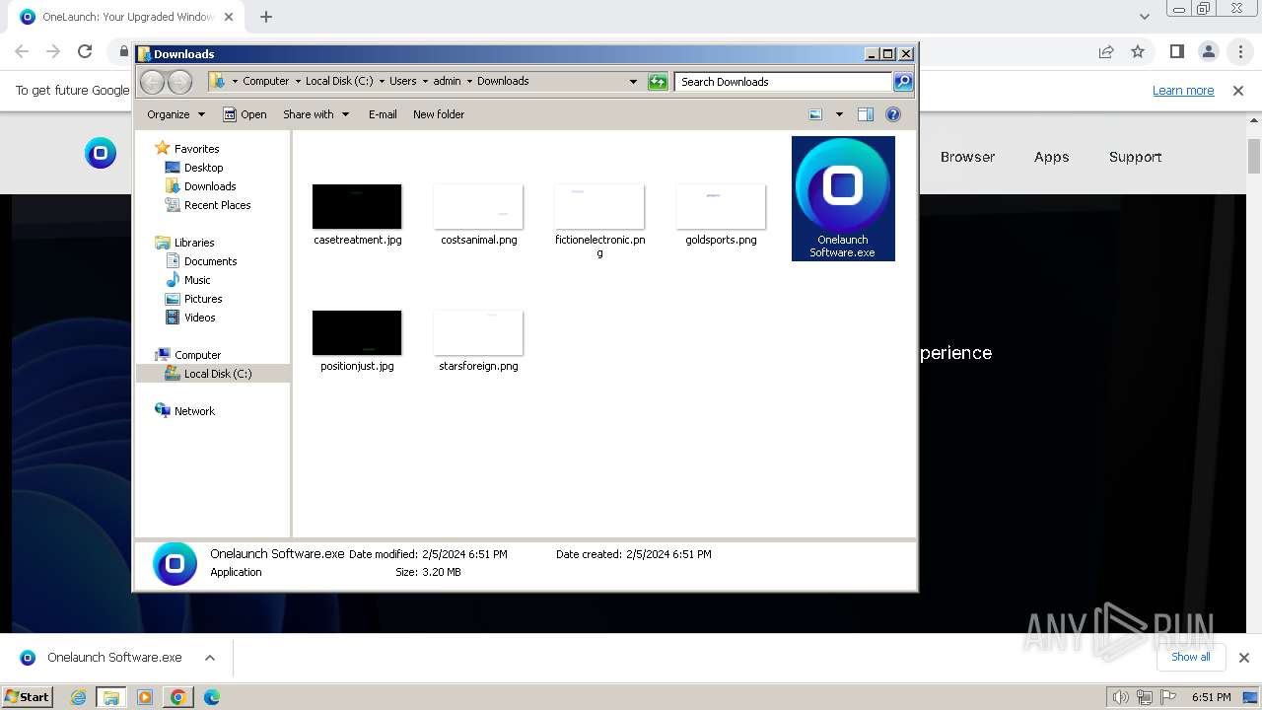This screenshot has height=710, width=1262.
Task: Open Documents library
Action: point(210,261)
